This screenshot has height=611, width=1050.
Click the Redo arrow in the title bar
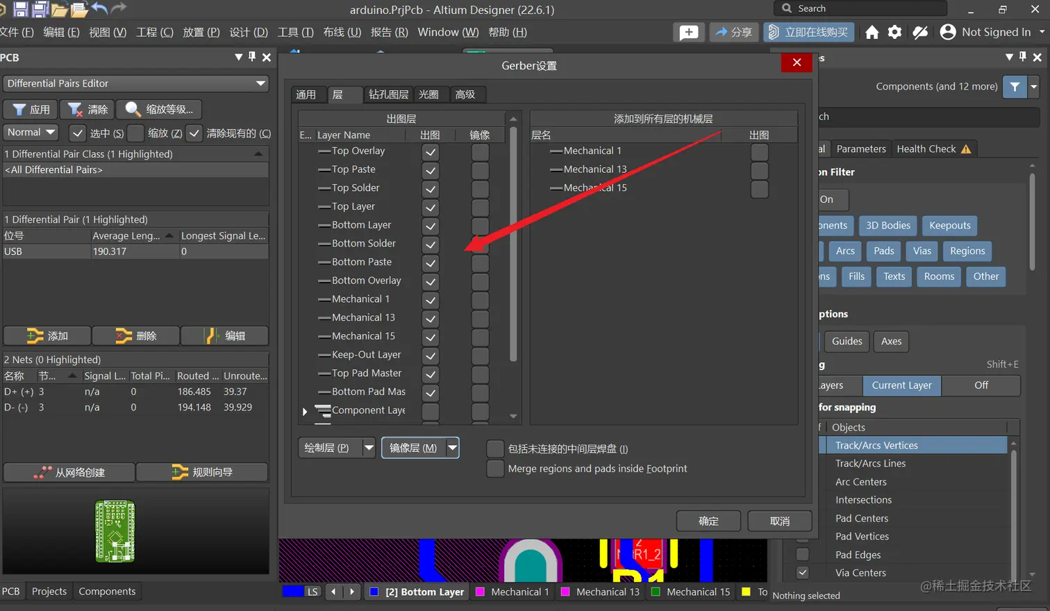click(119, 9)
